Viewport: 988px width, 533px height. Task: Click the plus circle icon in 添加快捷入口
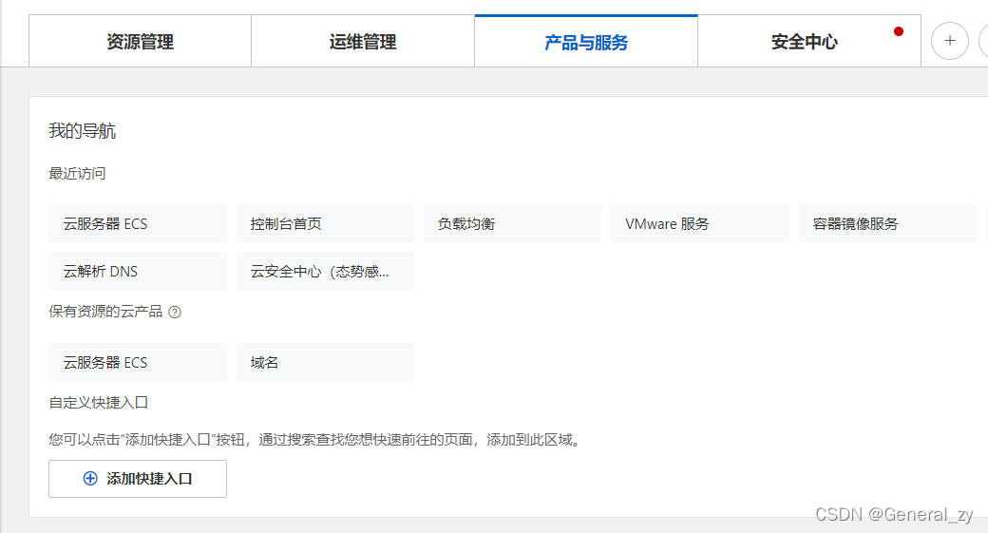(x=90, y=479)
